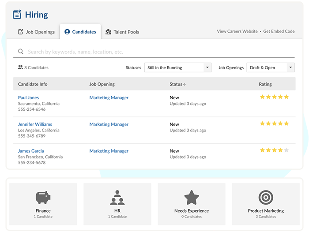Viewport: 309px width, 232px height.
Task: Click the Finance piggy bank icon
Action: 43,197
